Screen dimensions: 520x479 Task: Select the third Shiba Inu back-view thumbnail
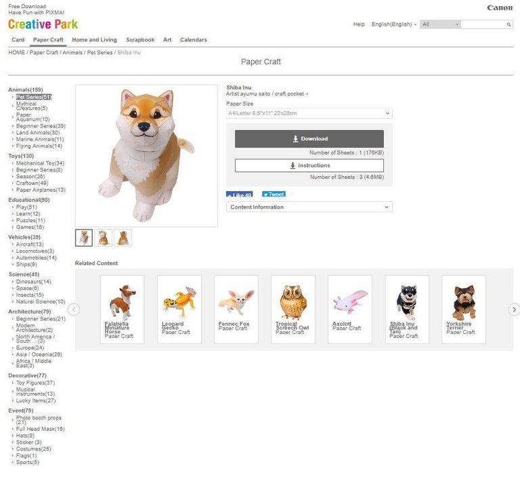pos(123,238)
